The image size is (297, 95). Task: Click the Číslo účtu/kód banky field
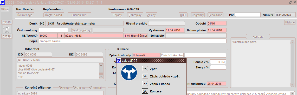172,55
